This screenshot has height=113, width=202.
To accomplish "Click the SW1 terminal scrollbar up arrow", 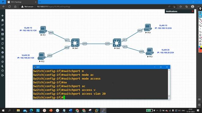I will click(x=169, y=70).
